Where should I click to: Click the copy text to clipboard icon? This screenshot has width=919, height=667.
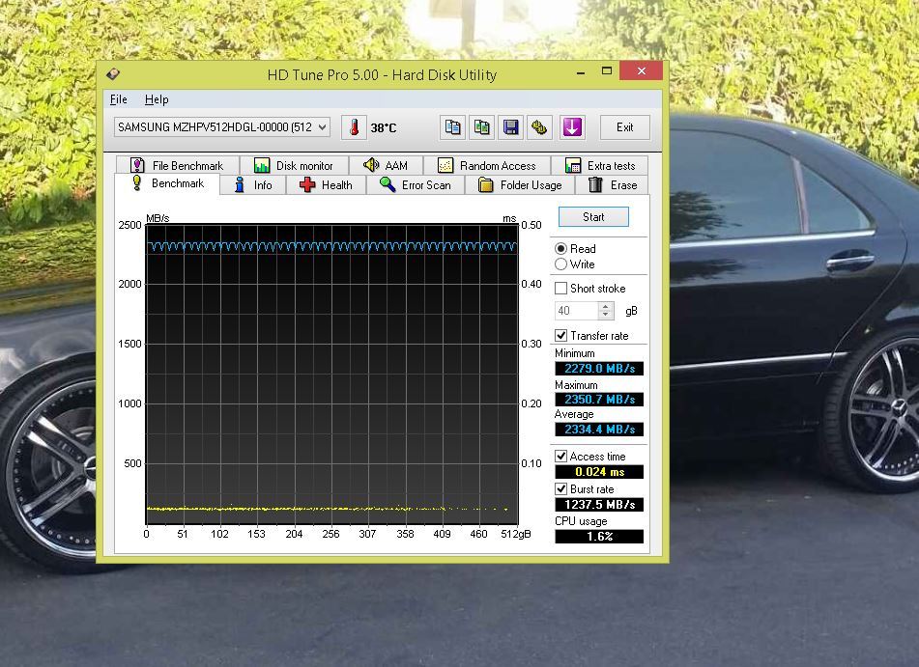(452, 127)
